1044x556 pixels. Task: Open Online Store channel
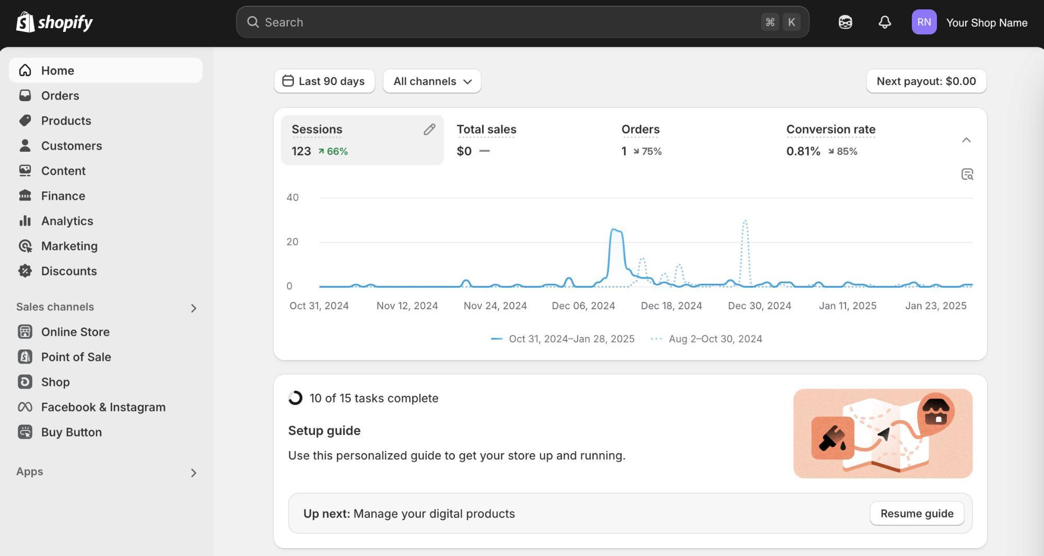(105, 332)
